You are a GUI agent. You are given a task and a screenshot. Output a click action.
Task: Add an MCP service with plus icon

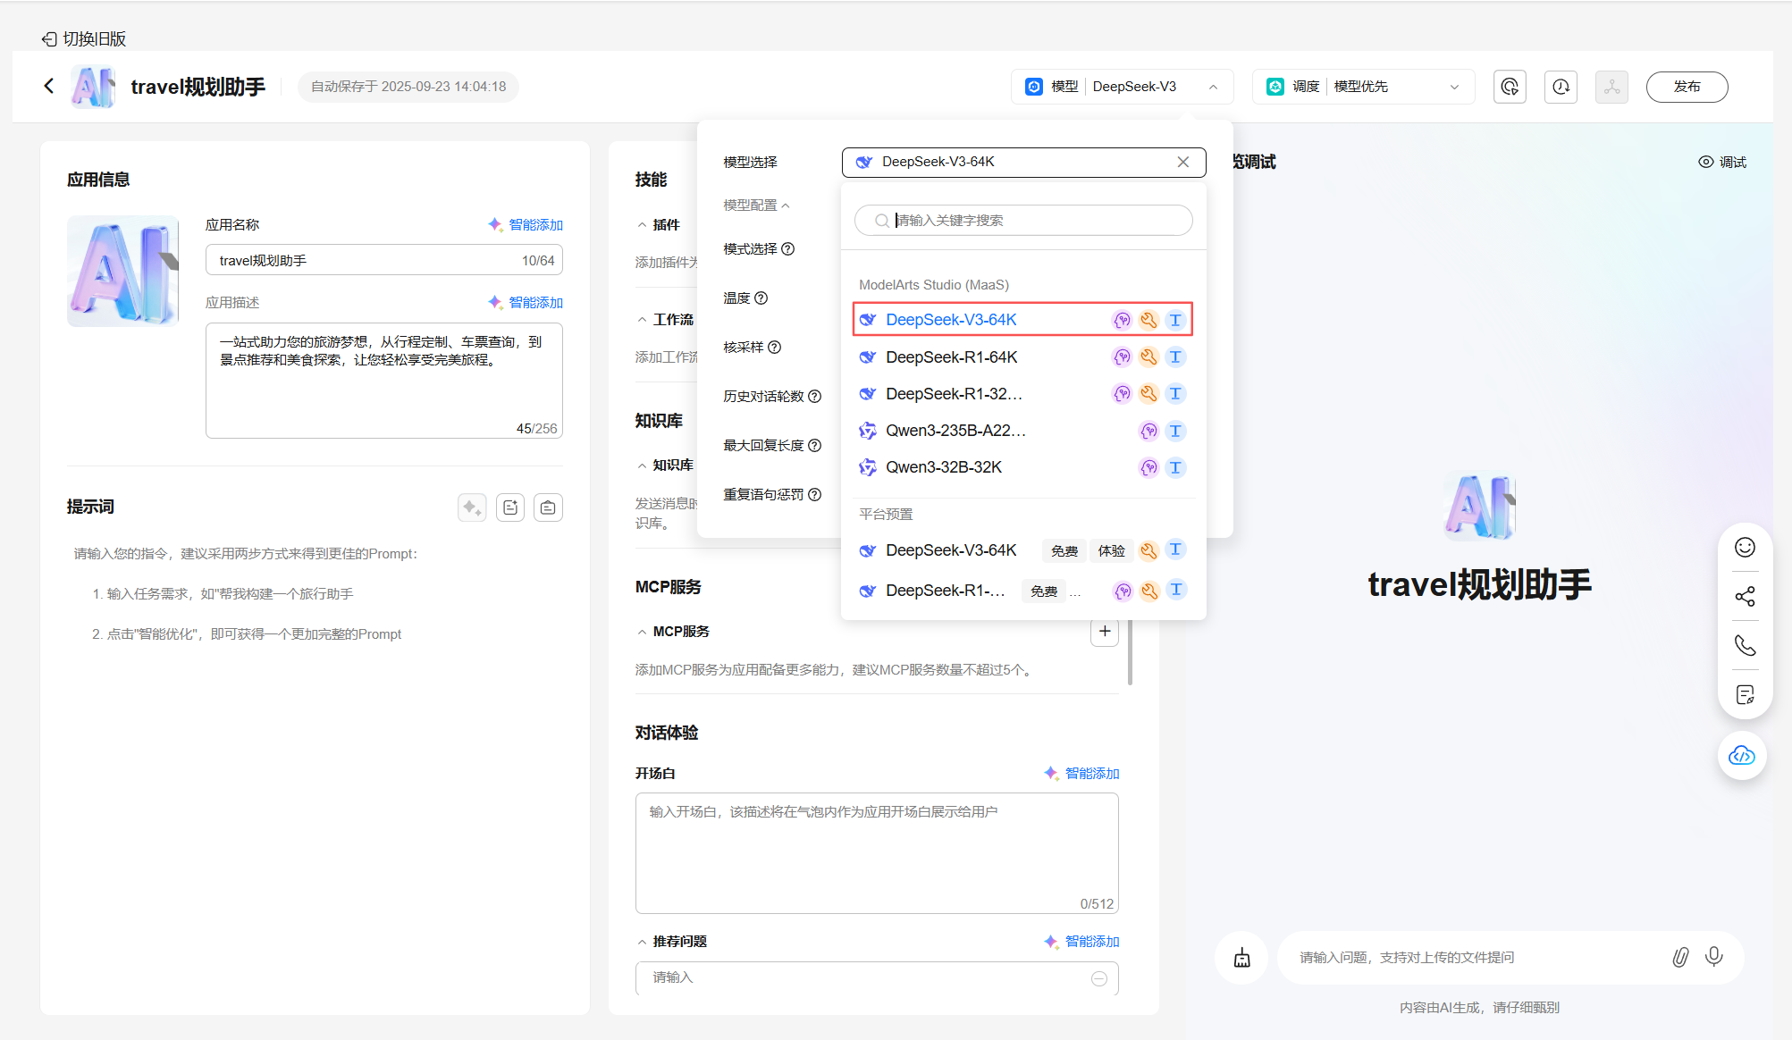tap(1105, 632)
